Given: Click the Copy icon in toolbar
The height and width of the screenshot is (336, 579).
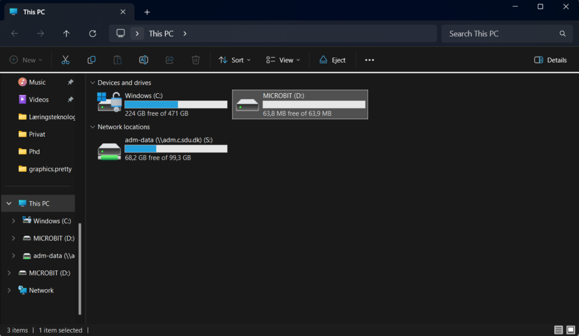Looking at the screenshot, I should point(91,60).
